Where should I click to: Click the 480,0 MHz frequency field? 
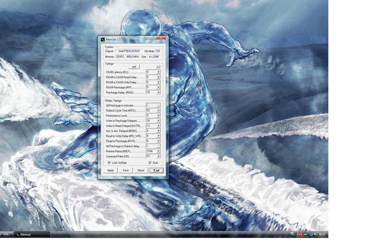coord(133,56)
